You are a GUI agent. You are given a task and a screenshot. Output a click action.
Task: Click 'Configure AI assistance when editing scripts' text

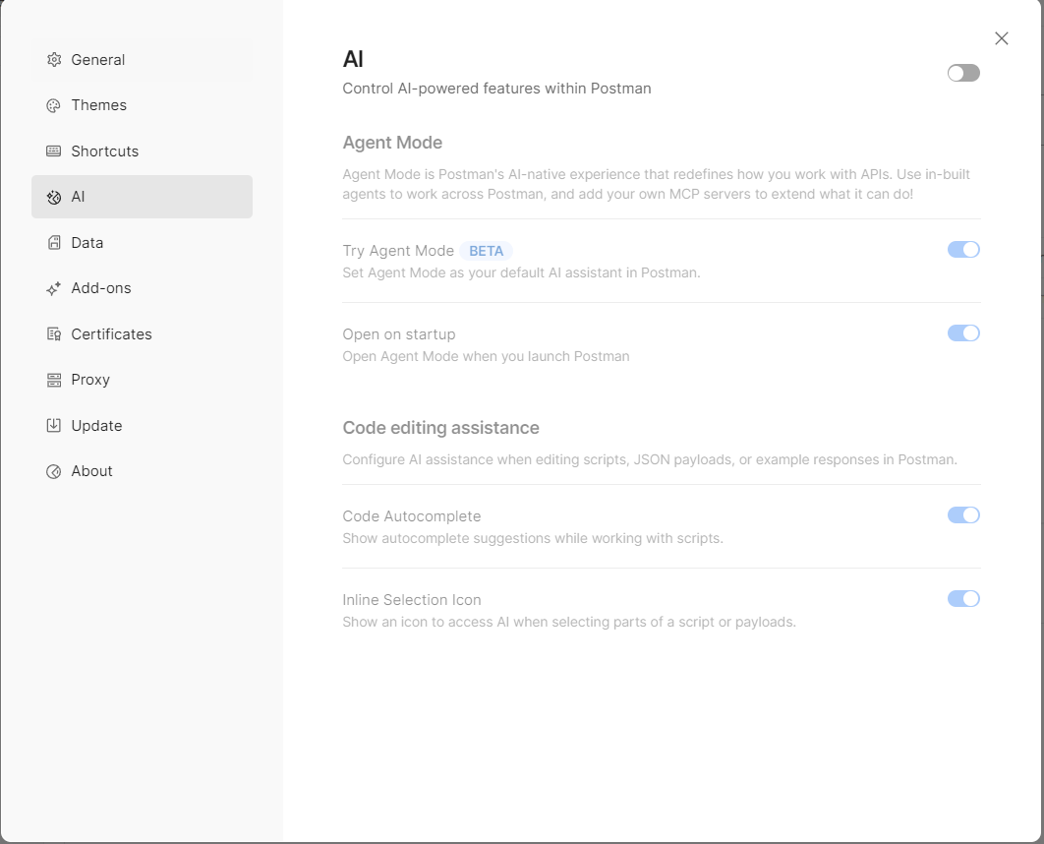click(x=650, y=459)
